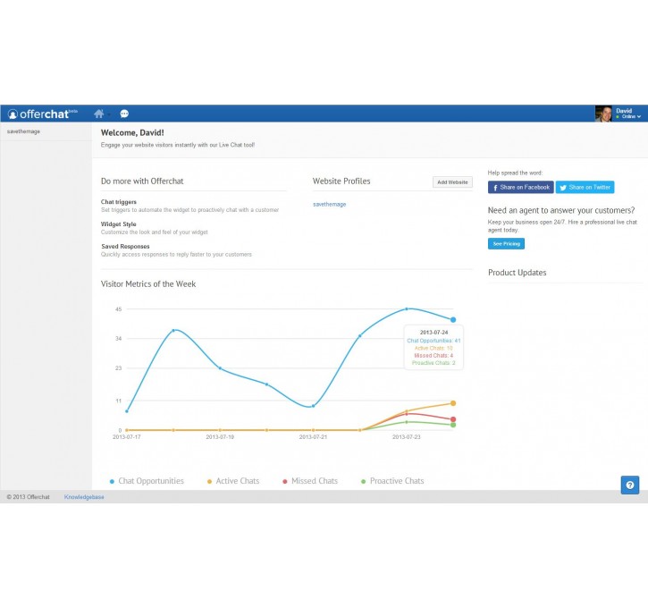Open the help question mark button
Image resolution: width=648 pixels, height=608 pixels.
point(630,486)
